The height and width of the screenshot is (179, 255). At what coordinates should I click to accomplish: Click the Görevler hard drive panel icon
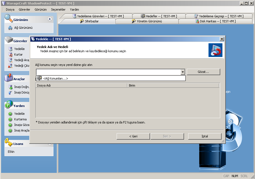pos(9,40)
